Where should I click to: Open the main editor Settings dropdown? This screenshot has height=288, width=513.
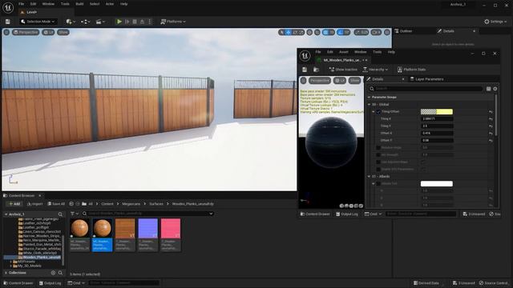tap(495, 22)
